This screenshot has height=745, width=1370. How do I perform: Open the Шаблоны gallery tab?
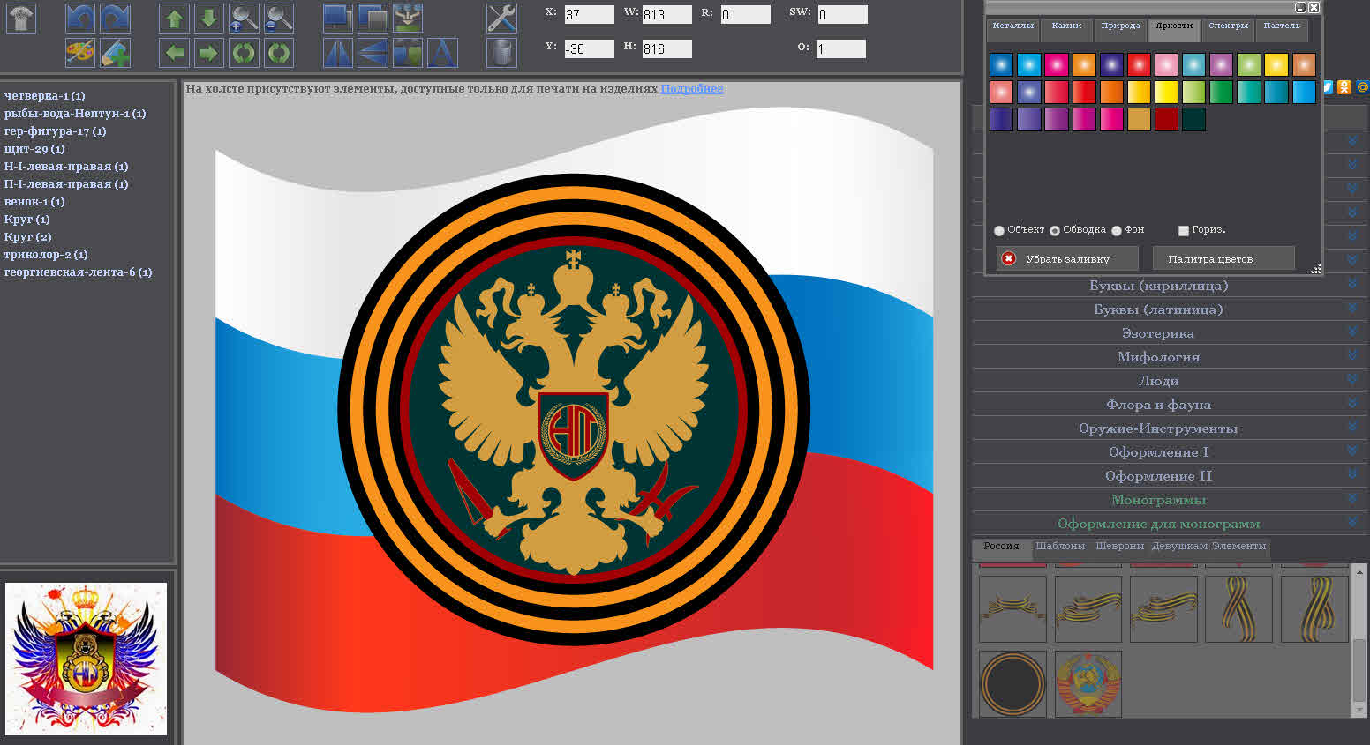[1060, 547]
